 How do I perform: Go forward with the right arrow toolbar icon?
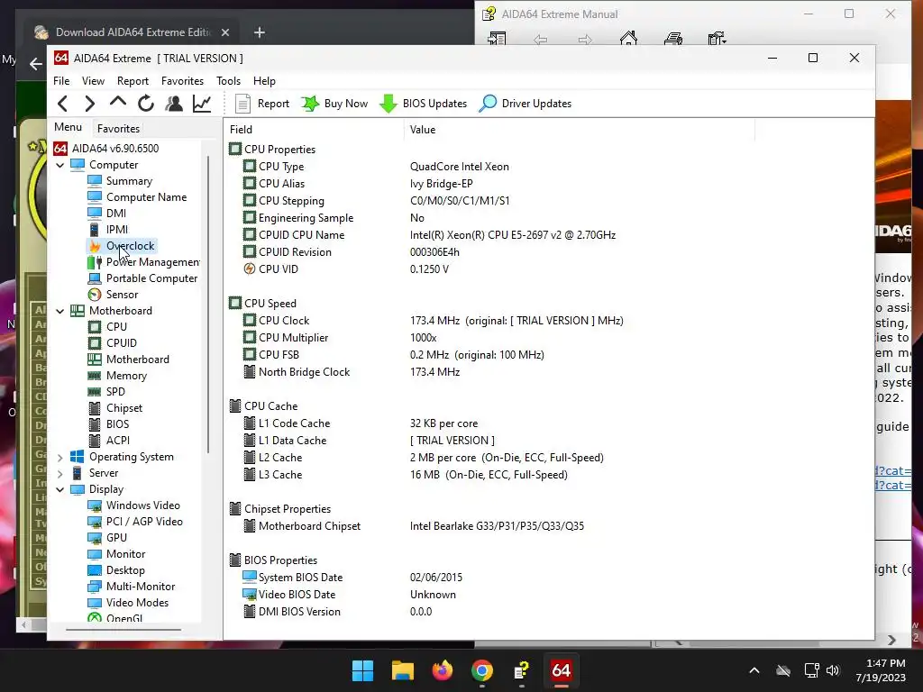click(x=89, y=104)
